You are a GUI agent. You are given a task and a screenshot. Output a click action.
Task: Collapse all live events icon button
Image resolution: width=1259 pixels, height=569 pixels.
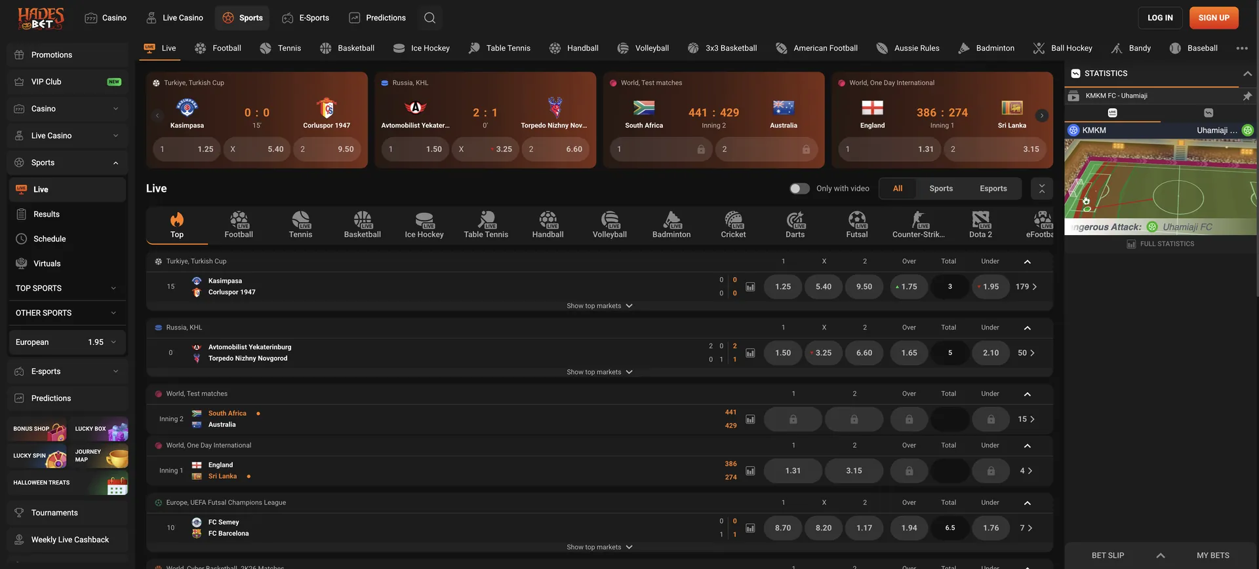pyautogui.click(x=1041, y=189)
